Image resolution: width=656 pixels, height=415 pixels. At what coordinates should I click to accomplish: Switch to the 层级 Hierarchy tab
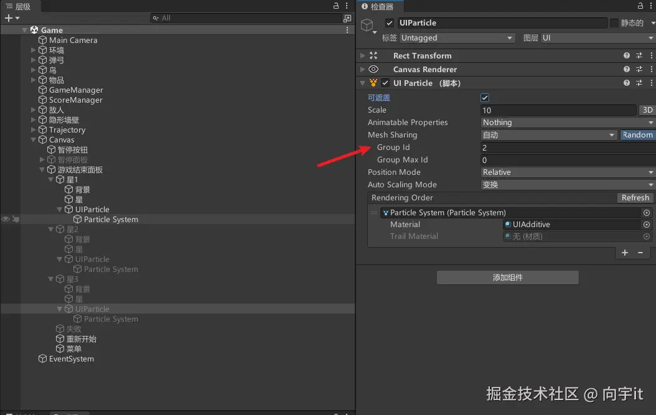pos(19,6)
